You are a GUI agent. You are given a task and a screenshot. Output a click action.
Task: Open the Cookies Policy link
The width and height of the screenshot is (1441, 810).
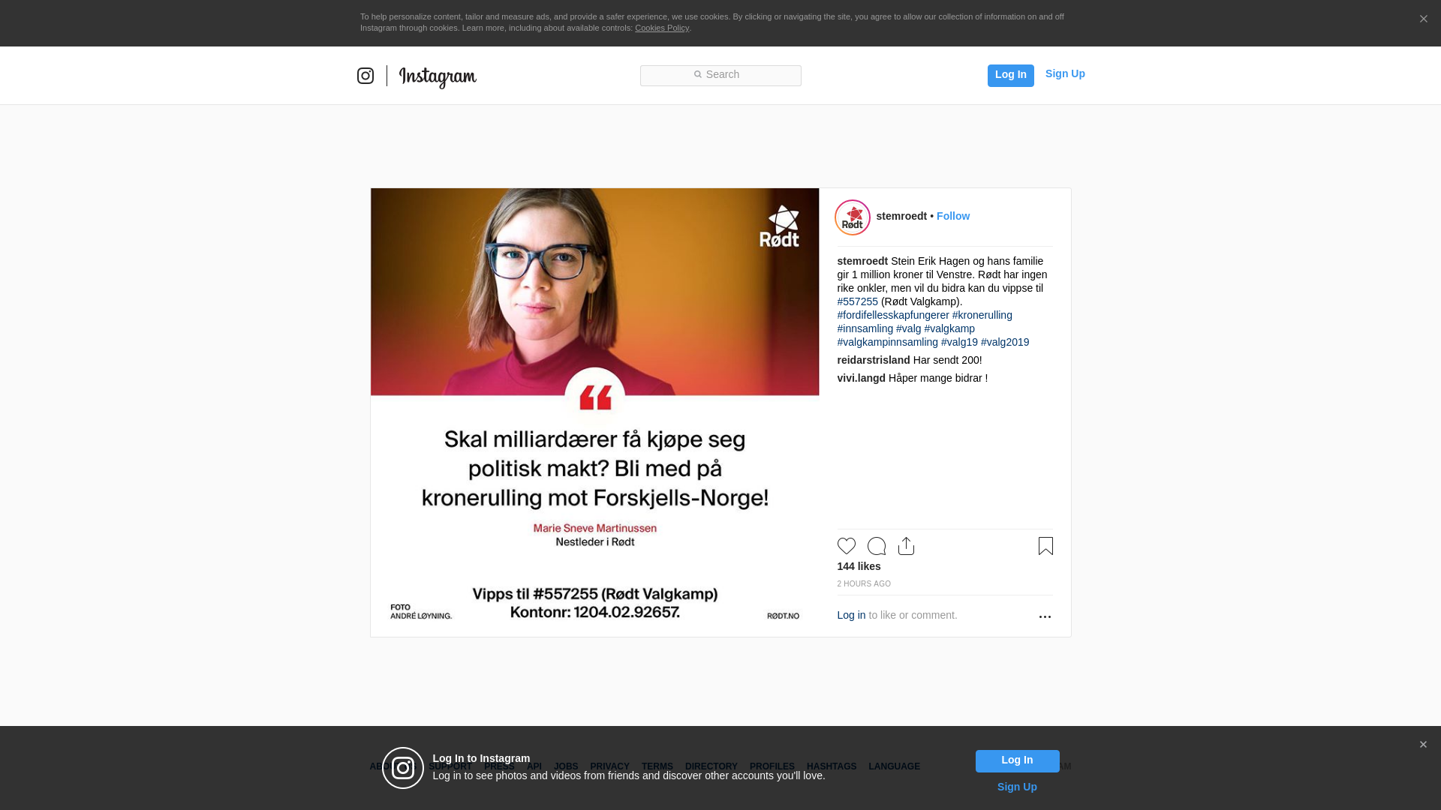coord(662,28)
